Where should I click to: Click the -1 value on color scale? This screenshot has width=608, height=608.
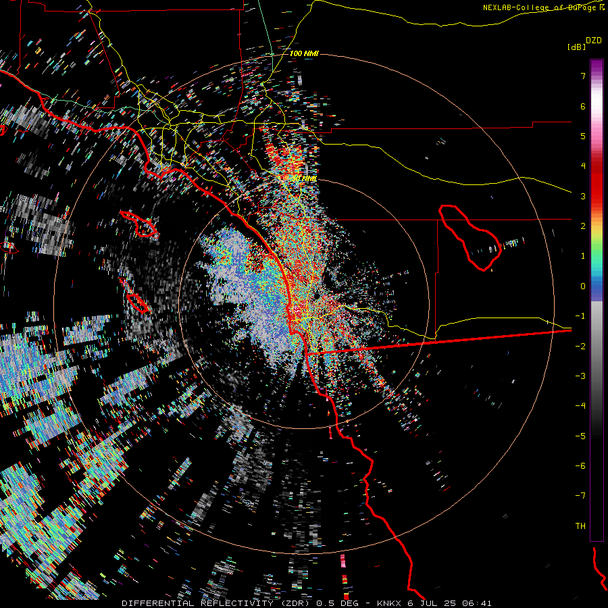click(580, 316)
